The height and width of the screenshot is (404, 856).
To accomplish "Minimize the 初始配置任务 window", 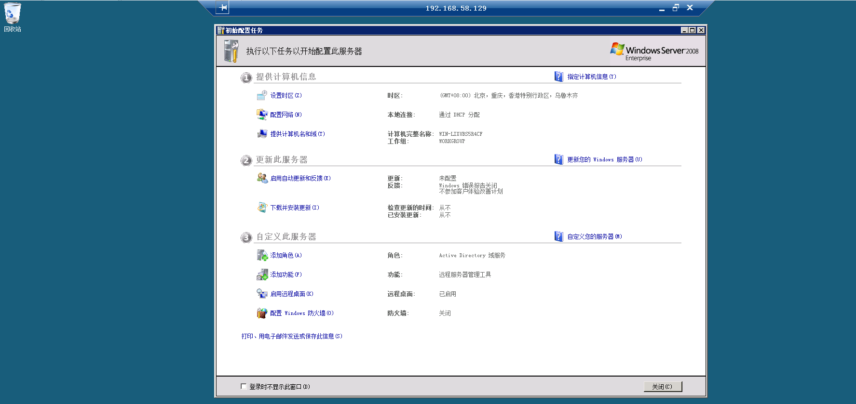I will click(x=684, y=30).
